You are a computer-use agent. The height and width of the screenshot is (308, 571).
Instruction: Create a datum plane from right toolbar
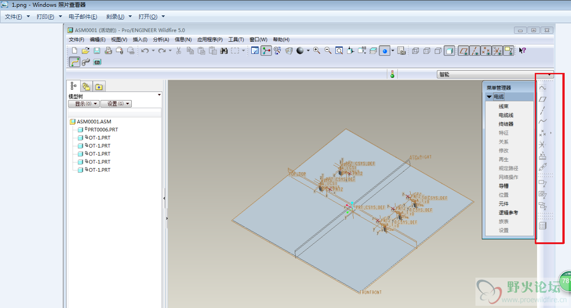pyautogui.click(x=542, y=99)
